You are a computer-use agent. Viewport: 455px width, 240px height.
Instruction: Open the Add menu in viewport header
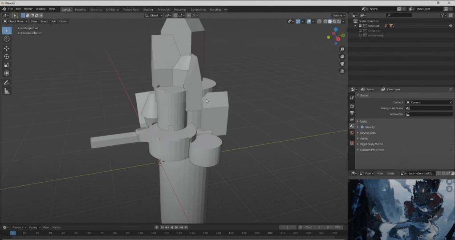[53, 21]
